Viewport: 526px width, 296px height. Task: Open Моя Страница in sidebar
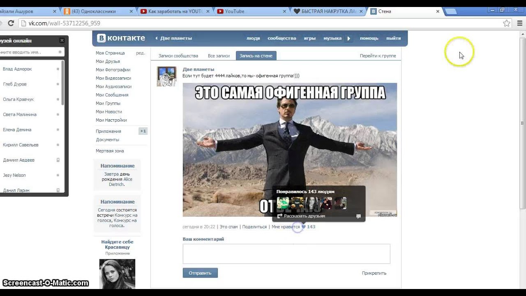[110, 53]
